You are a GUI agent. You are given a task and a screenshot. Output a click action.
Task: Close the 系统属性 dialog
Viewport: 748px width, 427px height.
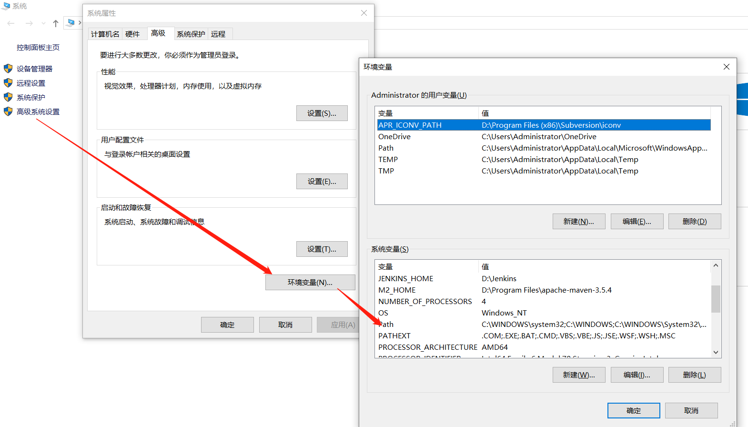364,13
